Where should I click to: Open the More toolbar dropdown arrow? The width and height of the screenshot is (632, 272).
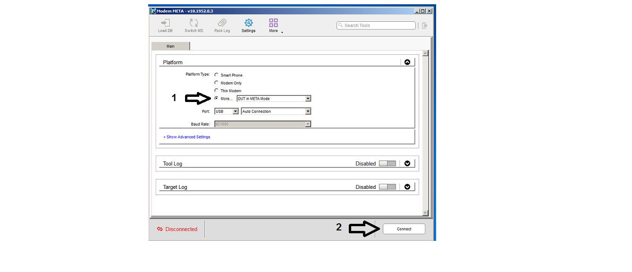click(282, 33)
